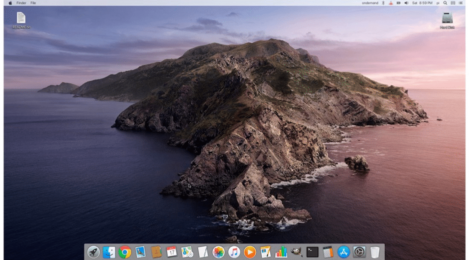Open the Apple menu
The image size is (469, 260).
(10, 2)
